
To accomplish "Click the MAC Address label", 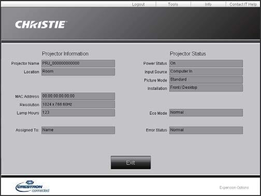I will [27, 96].
